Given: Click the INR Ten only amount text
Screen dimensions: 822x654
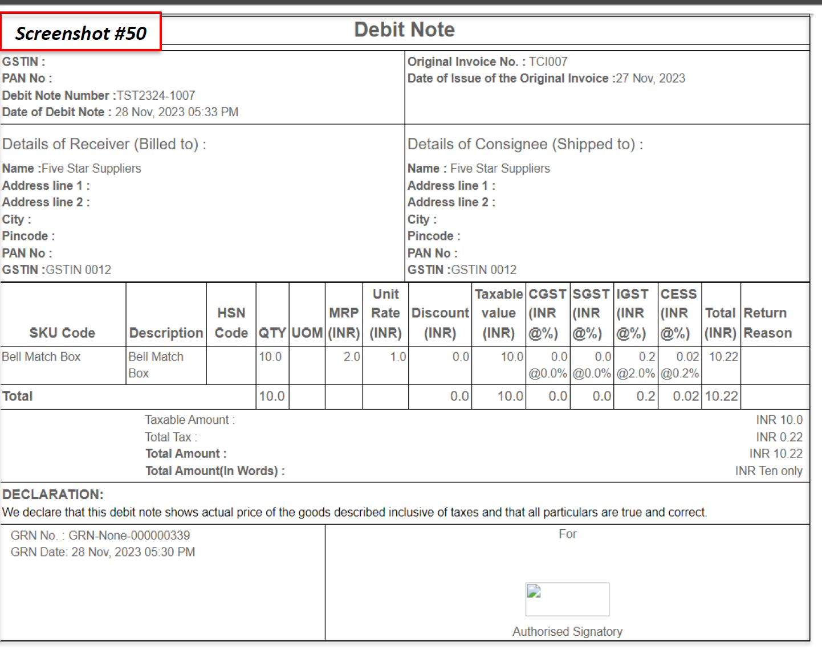Looking at the screenshot, I should tap(768, 471).
